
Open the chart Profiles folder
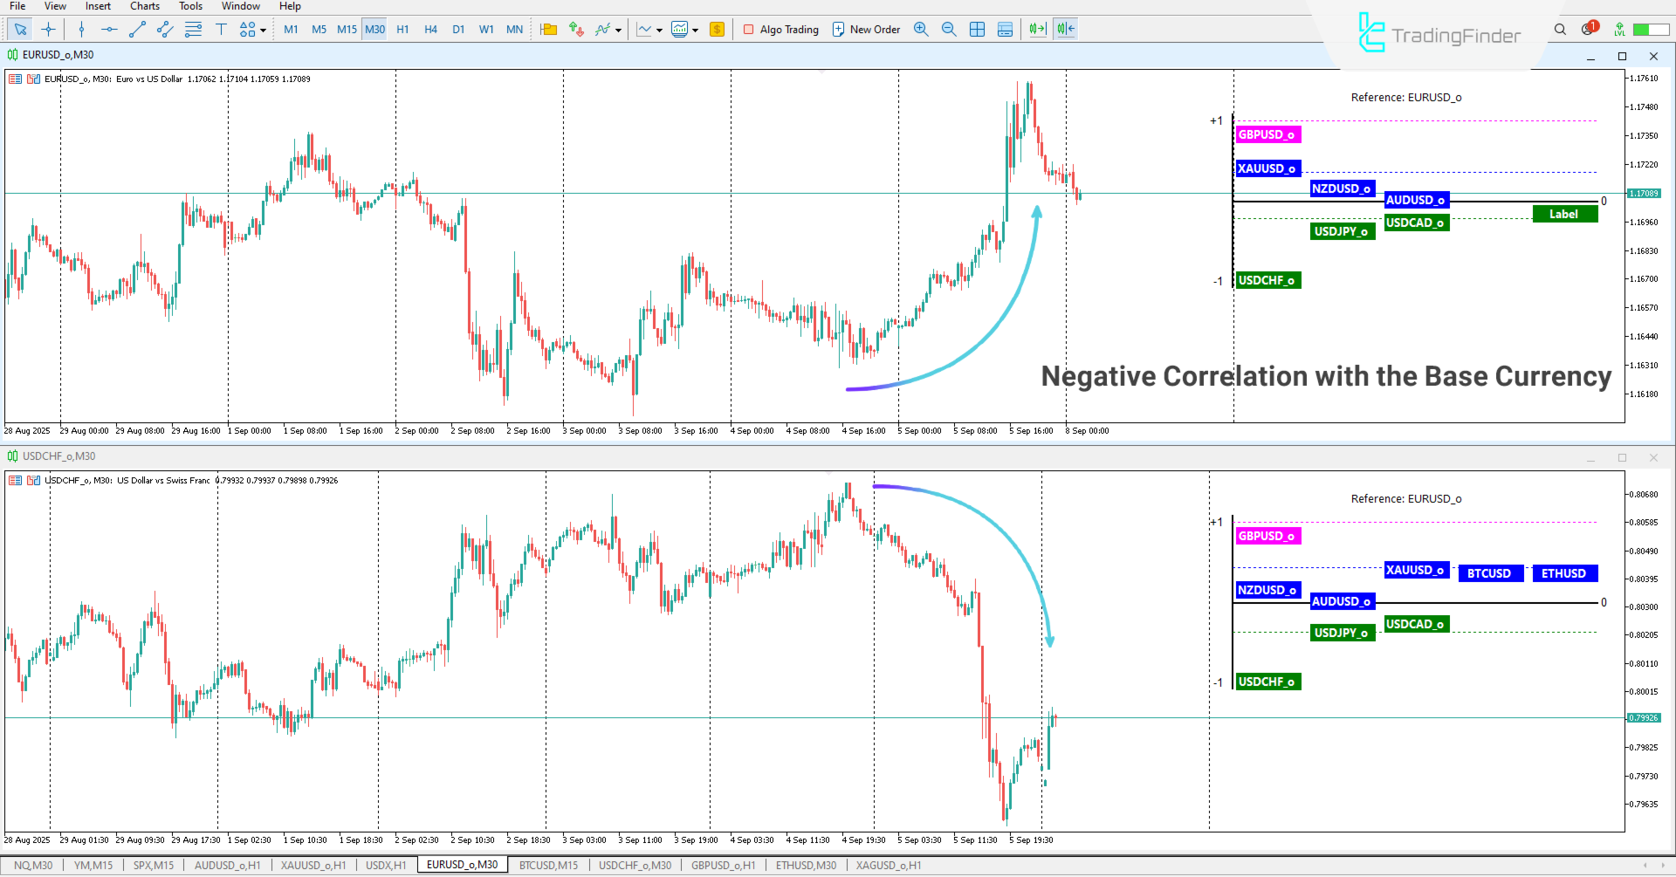click(x=549, y=29)
